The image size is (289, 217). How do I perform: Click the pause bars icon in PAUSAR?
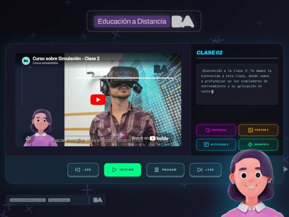point(156,170)
